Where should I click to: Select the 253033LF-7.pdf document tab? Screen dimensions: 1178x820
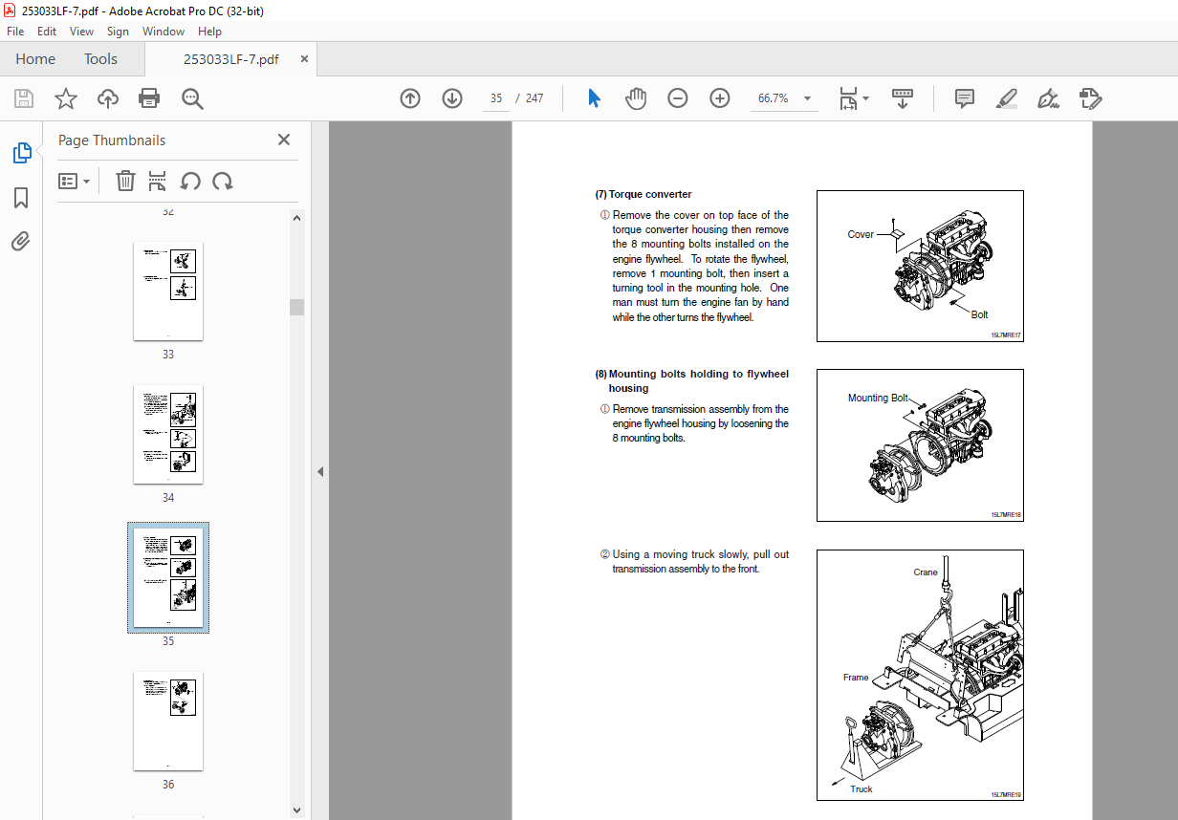tap(230, 59)
